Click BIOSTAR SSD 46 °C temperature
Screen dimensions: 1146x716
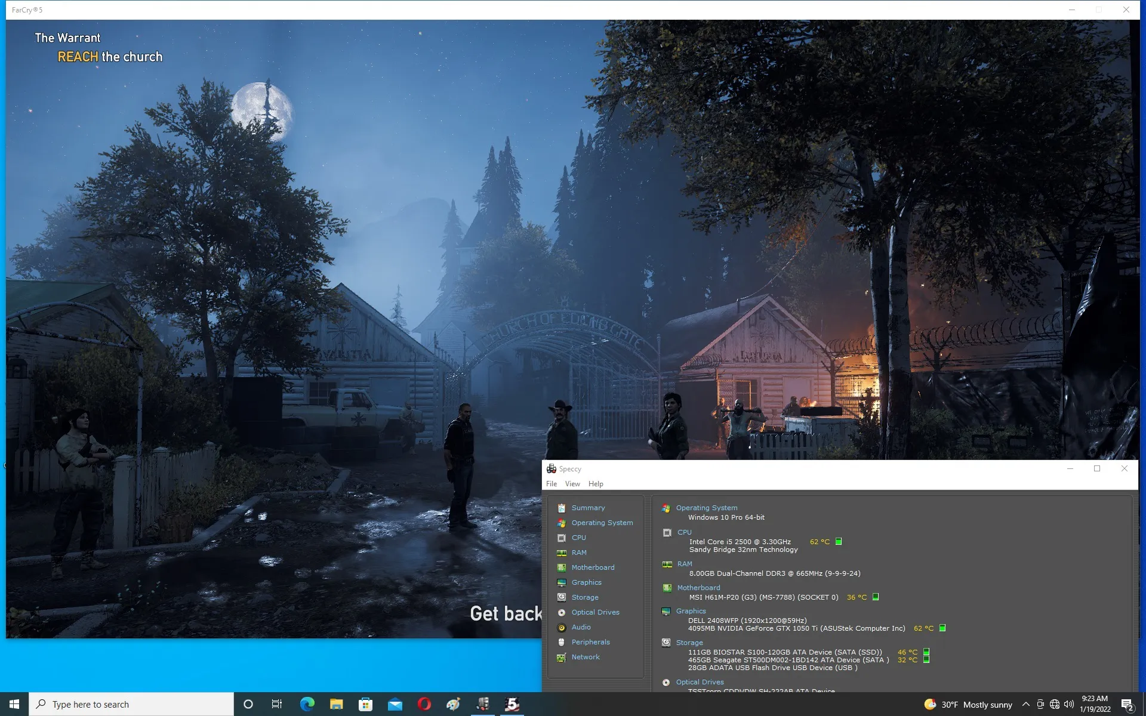907,652
